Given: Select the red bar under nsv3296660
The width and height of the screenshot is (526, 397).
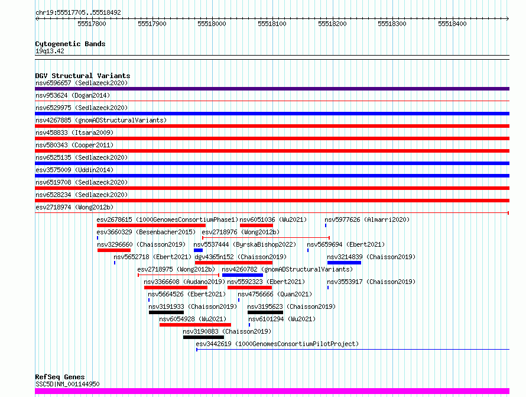Looking at the screenshot, I should pos(114,250).
